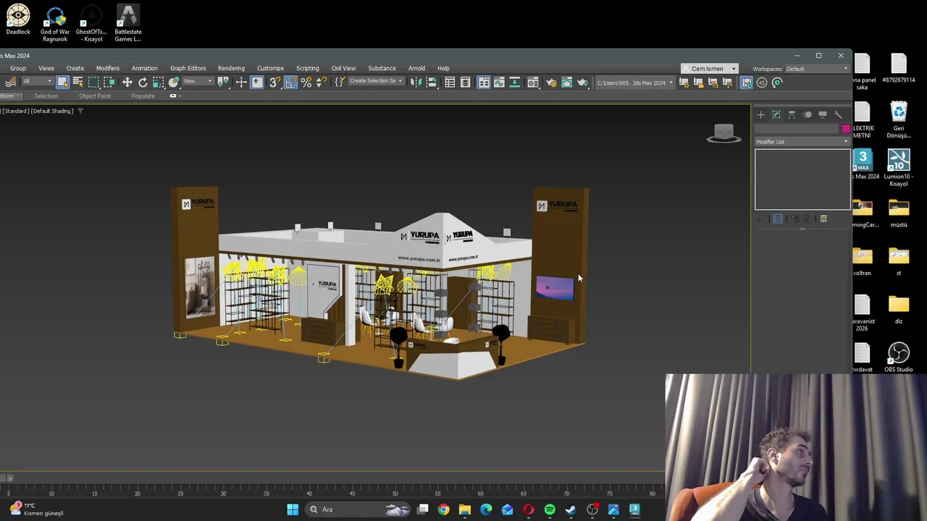This screenshot has height=521, width=927.
Task: Open Curve Editor from toolbar
Action: pyautogui.click(x=499, y=82)
